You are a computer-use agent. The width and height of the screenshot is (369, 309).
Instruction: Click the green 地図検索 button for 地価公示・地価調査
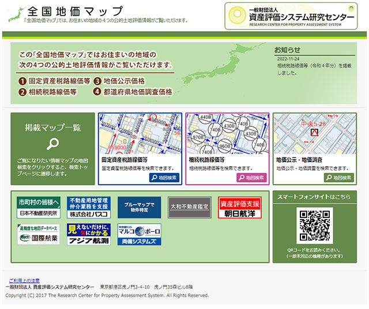pos(338,178)
